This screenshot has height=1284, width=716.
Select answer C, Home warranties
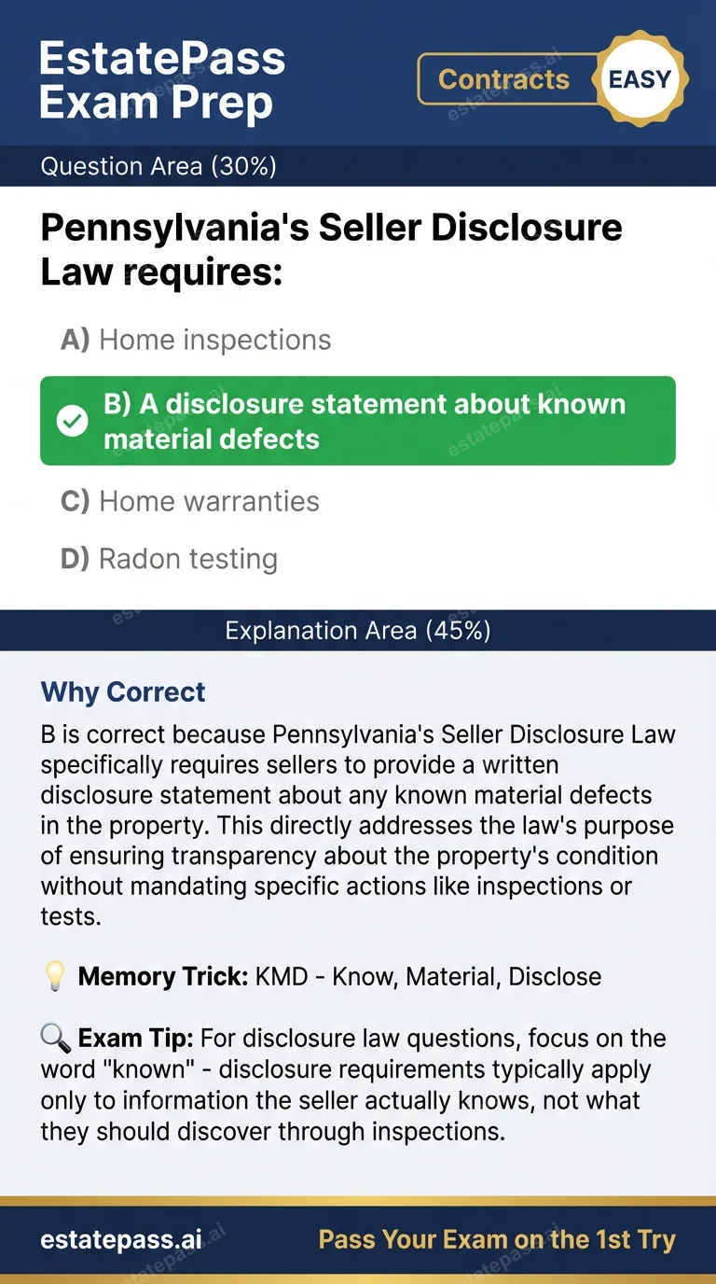pos(207,501)
